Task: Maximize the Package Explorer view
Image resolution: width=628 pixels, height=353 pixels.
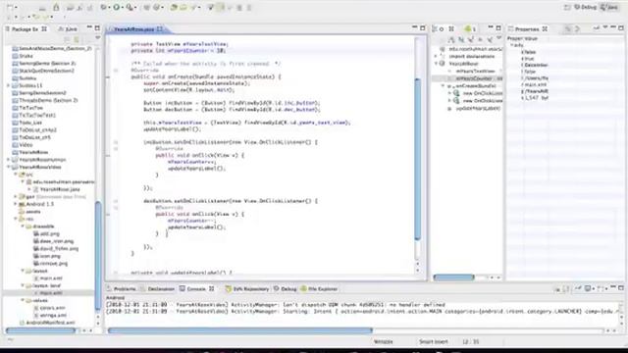Action: point(97,28)
